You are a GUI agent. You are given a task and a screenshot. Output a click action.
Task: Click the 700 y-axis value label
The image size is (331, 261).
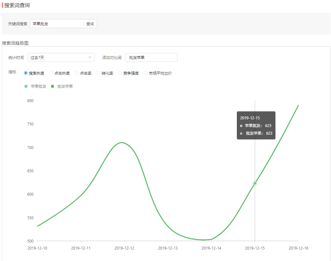coord(30,147)
